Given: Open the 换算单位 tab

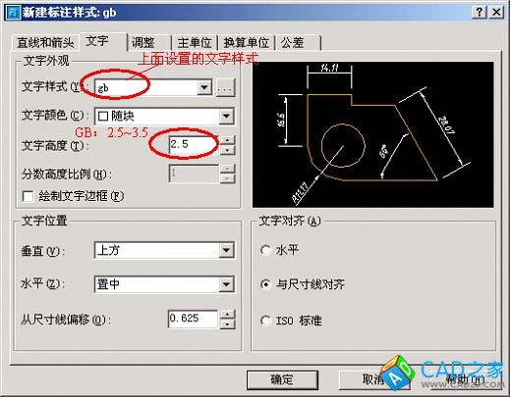Looking at the screenshot, I should [247, 42].
